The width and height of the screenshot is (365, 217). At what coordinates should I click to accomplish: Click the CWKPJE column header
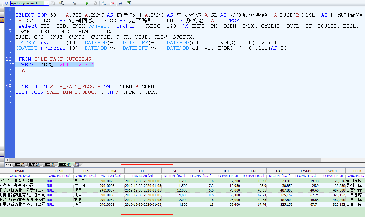(332, 171)
